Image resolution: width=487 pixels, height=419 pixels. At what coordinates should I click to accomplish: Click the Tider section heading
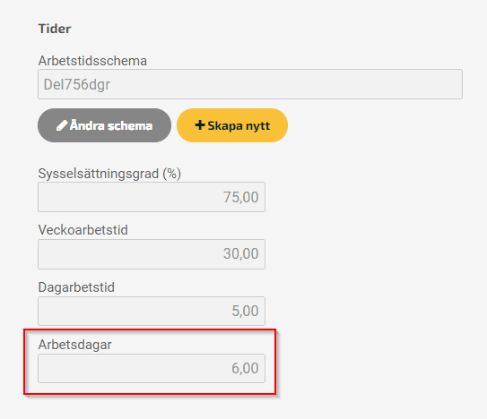(55, 29)
